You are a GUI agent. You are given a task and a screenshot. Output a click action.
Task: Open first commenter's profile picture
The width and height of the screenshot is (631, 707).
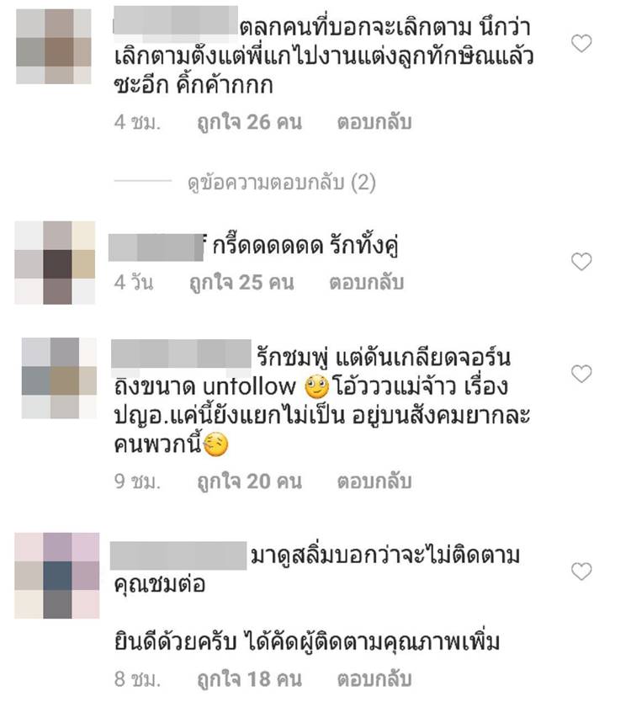click(x=54, y=46)
